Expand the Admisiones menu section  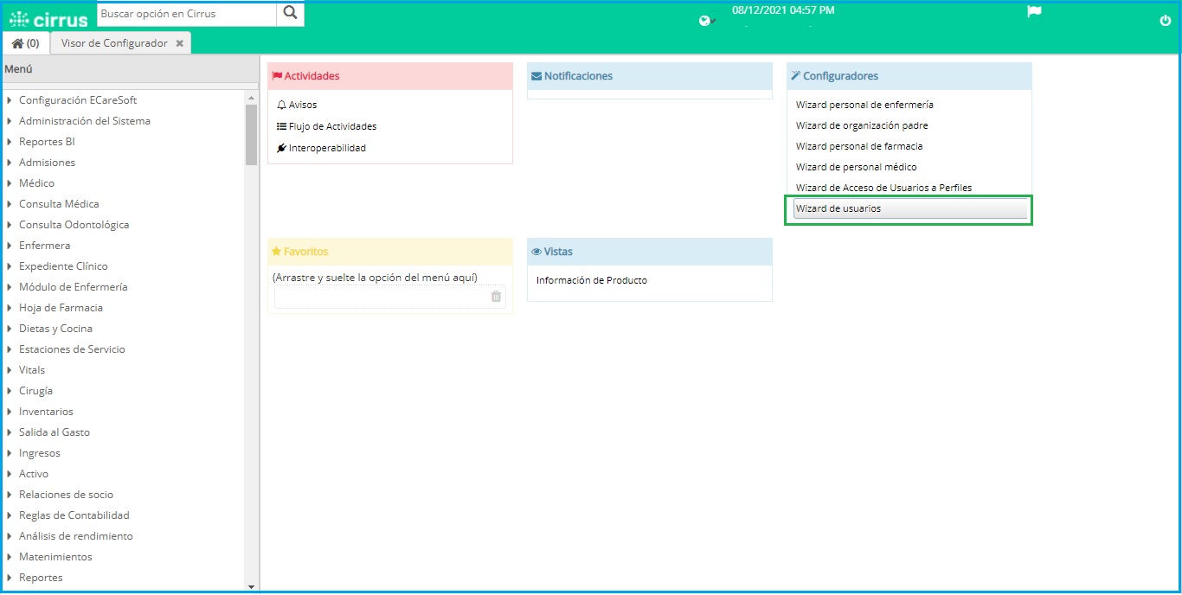tap(48, 162)
